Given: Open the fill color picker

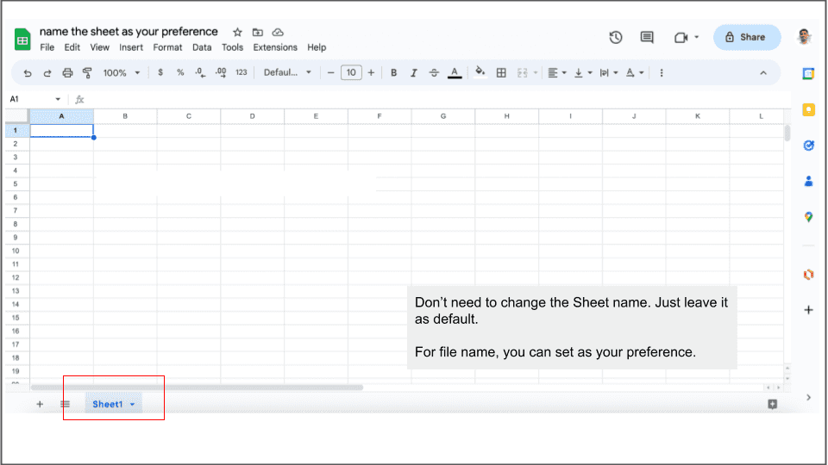Looking at the screenshot, I should point(480,73).
